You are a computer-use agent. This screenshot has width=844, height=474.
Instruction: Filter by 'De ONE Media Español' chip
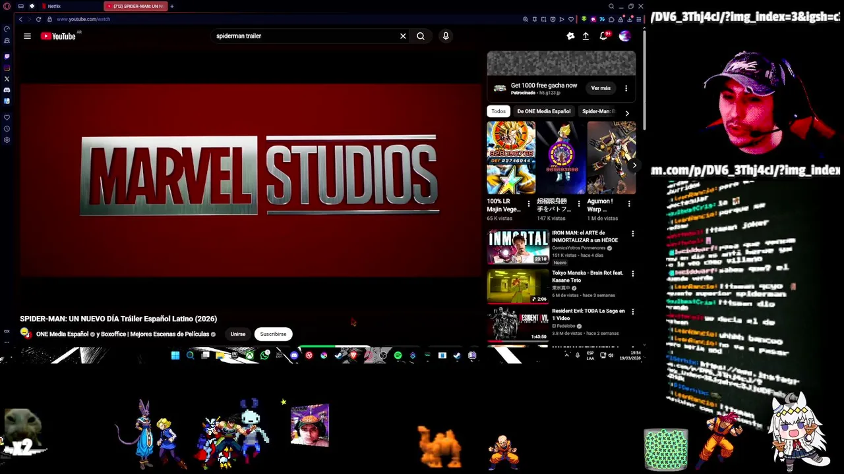(544, 111)
